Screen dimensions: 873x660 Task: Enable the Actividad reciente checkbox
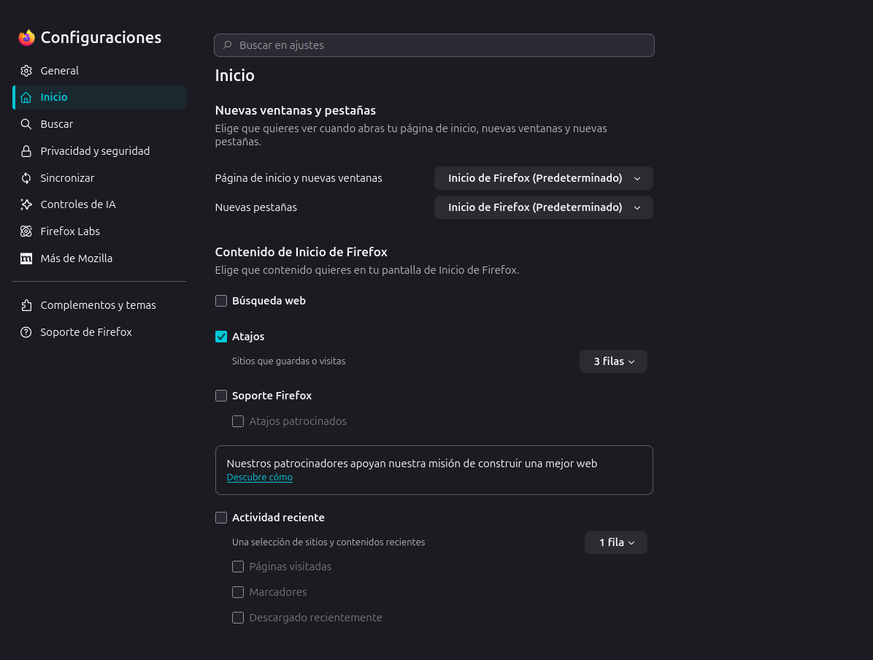click(221, 518)
